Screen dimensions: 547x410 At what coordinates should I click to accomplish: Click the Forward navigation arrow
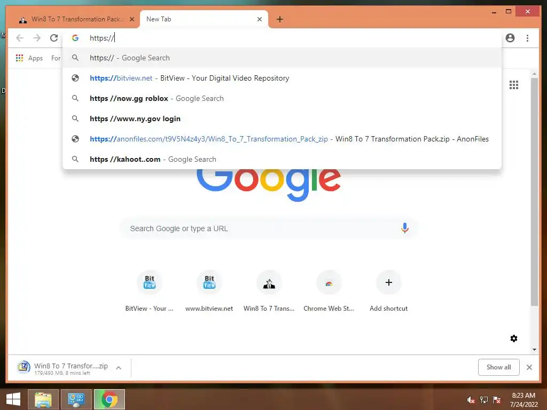[37, 38]
